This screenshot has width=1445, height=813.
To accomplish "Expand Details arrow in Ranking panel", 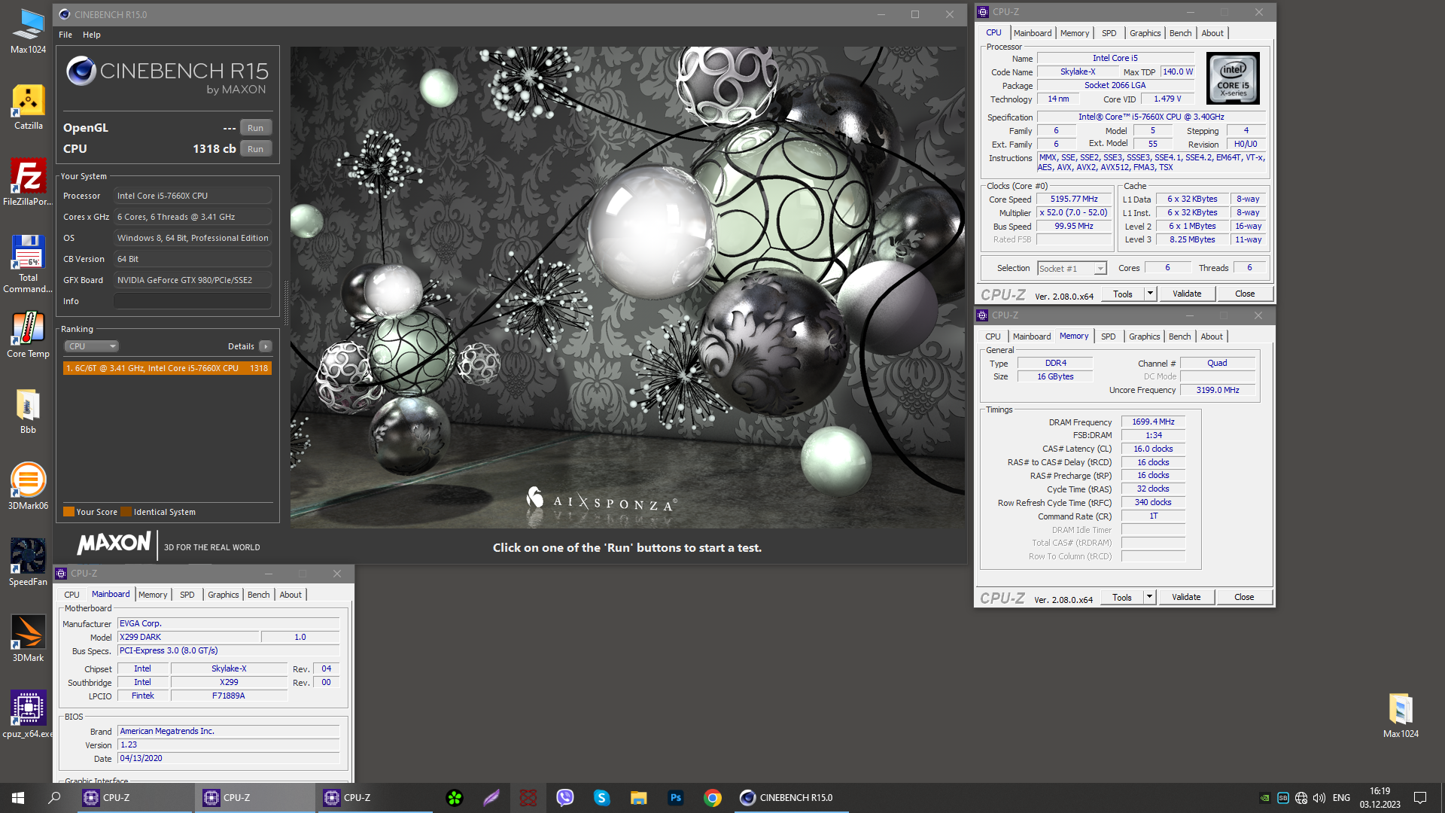I will (x=265, y=346).
